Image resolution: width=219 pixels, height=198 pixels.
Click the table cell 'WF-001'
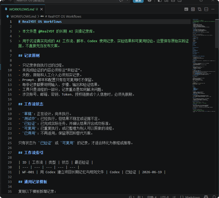28,172
